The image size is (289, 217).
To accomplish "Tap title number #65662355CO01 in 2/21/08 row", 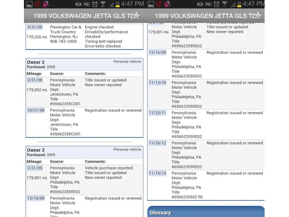I will 65,104.
